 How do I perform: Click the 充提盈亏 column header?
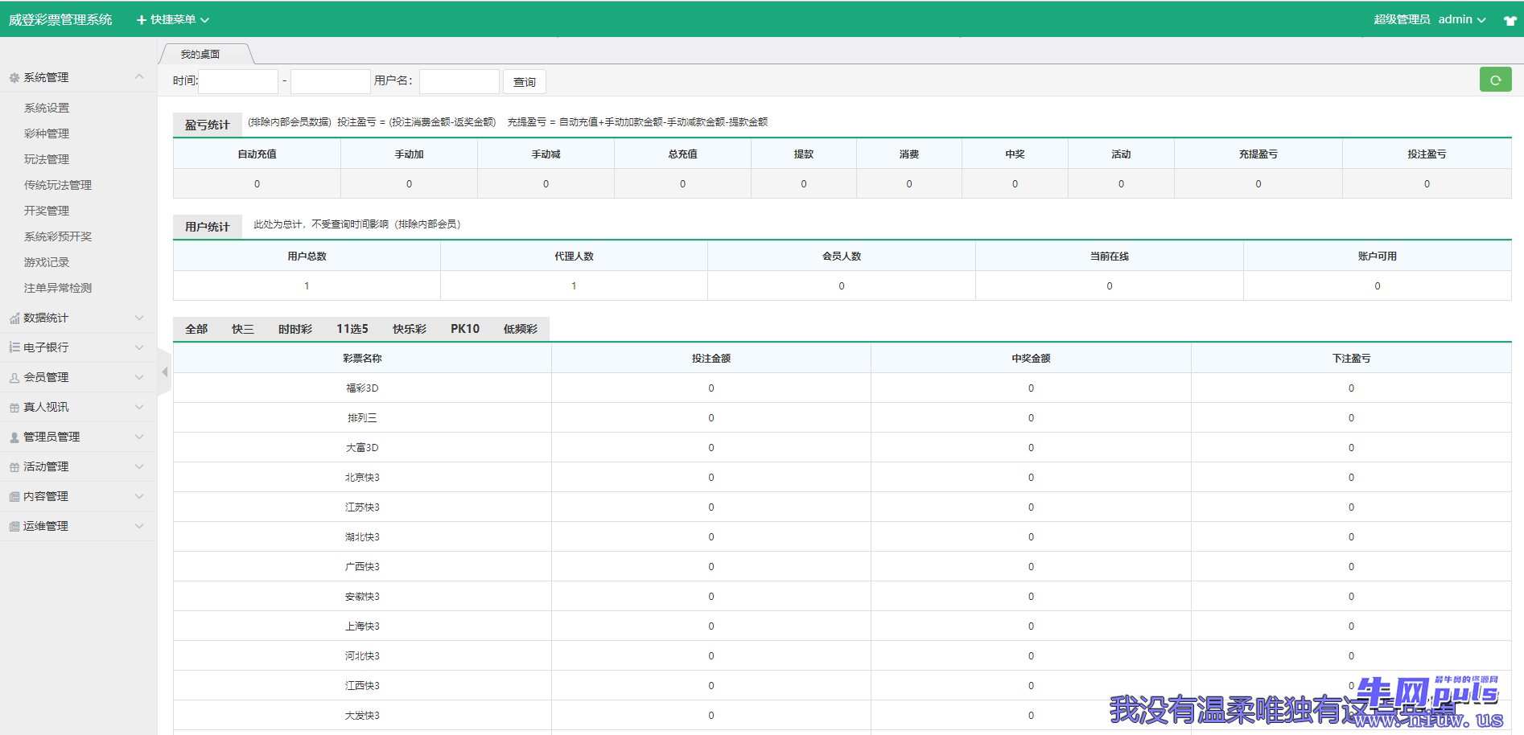[x=1258, y=154]
